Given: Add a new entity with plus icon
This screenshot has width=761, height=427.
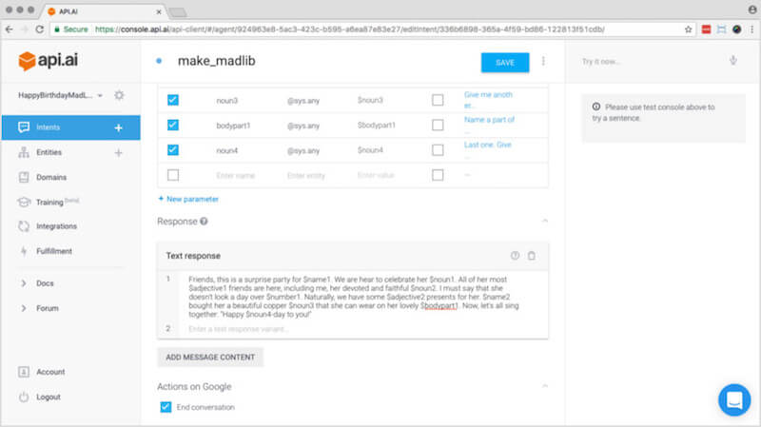Looking at the screenshot, I should pos(118,153).
